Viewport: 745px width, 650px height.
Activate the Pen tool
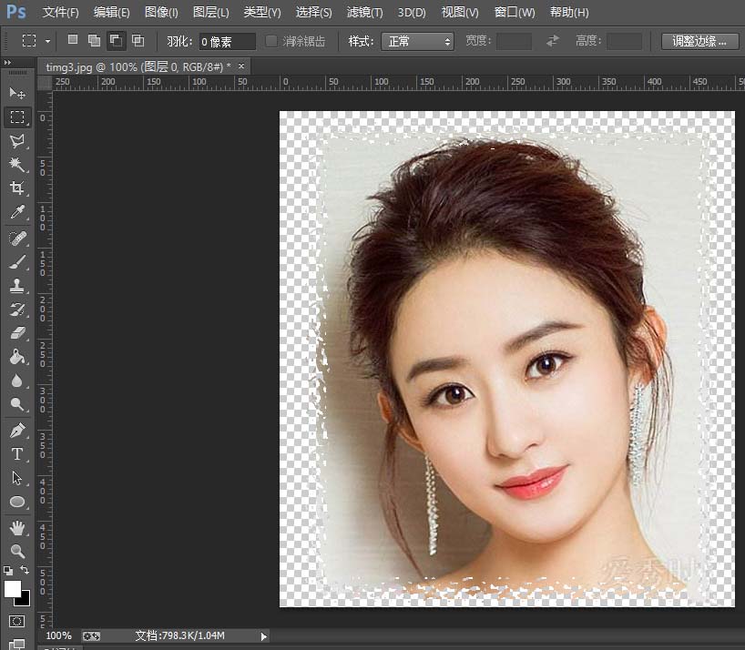(x=16, y=430)
